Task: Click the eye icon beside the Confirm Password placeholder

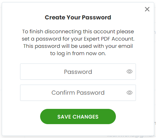Action: (x=129, y=93)
